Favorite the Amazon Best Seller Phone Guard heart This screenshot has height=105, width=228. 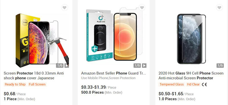(142, 7)
